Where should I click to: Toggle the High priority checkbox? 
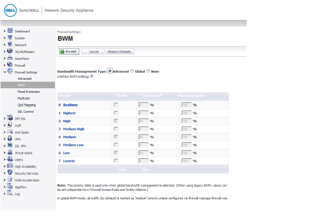point(116,121)
